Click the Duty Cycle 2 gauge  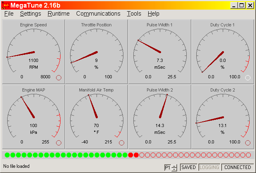point(222,117)
